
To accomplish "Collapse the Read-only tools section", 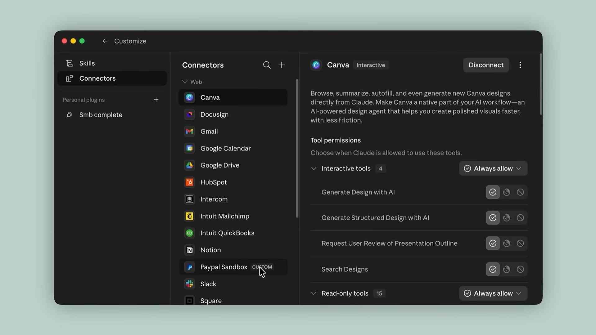I will click(314, 293).
